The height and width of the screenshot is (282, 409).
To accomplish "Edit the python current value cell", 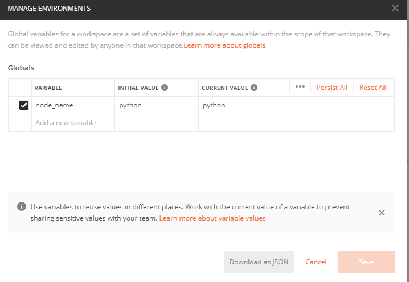I will 296,105.
